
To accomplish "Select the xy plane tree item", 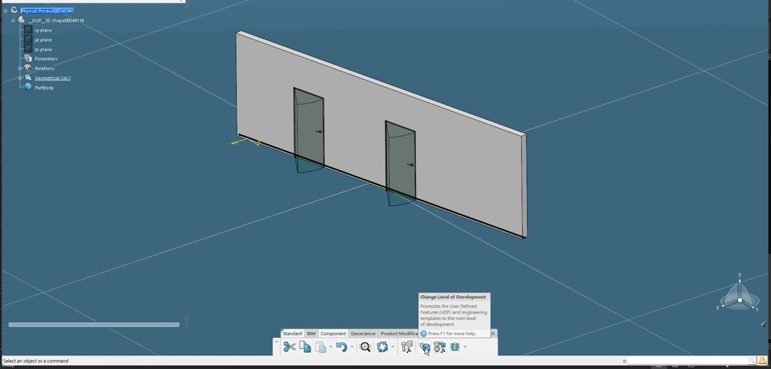I will [x=43, y=30].
